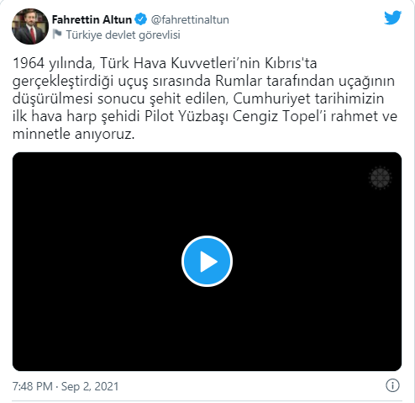Click the Sep 2, 2021 date
Screen dimensions: 415x403
click(x=90, y=386)
